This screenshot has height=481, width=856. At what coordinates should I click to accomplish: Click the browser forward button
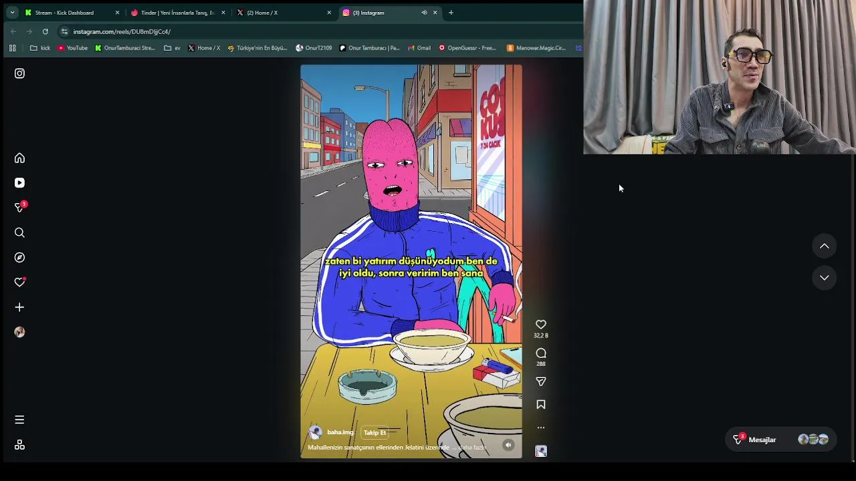tap(29, 31)
